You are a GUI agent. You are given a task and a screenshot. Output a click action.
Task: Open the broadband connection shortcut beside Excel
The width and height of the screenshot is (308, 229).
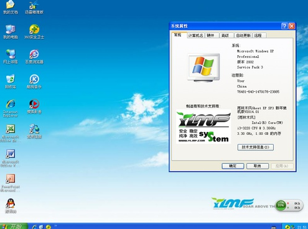pyautogui.click(x=34, y=132)
